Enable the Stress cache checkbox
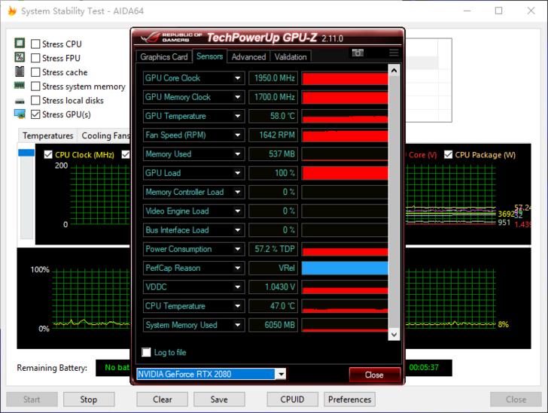This screenshot has height=413, width=548. pyautogui.click(x=35, y=72)
